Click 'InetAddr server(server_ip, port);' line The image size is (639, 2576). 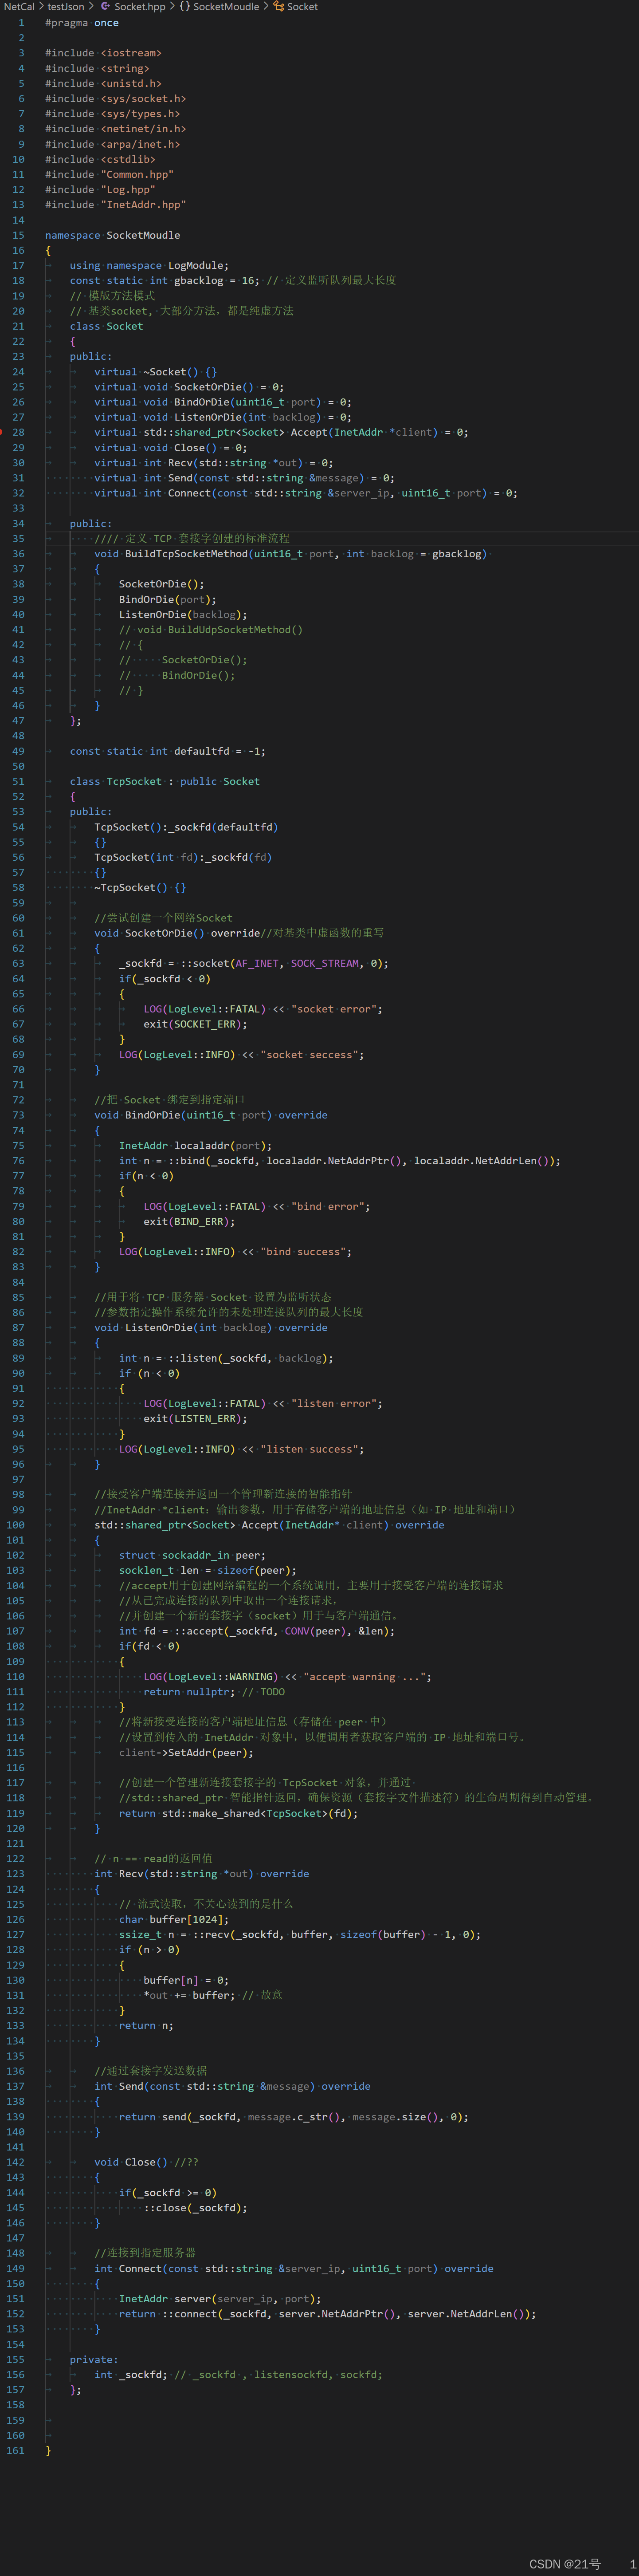220,2299
